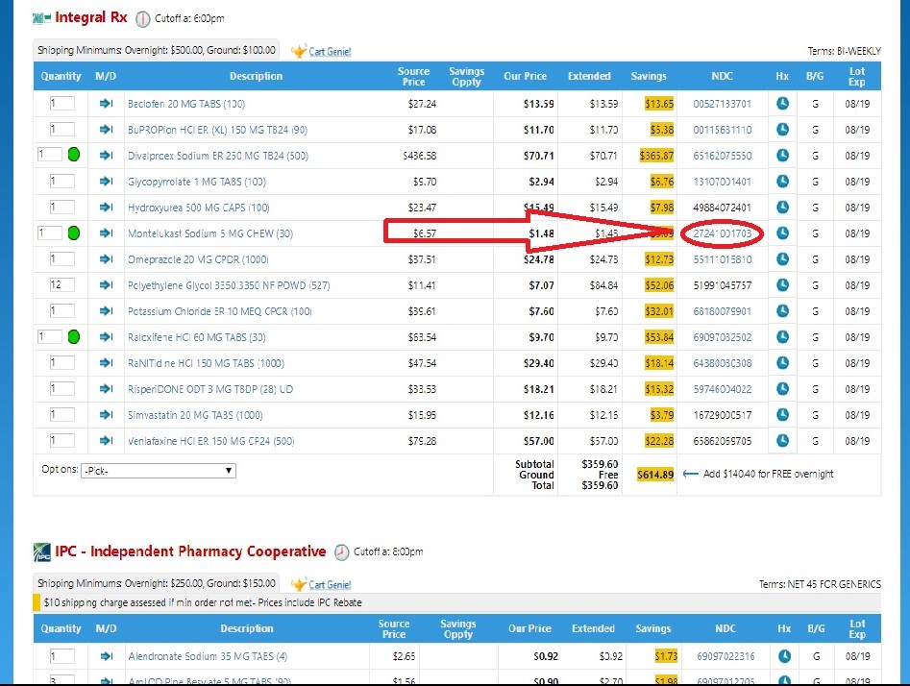Open history clock for Montelukast Sodium
Viewport: 910px width, 686px height.
click(x=783, y=233)
